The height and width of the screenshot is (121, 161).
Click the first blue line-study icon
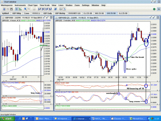click(39, 9)
